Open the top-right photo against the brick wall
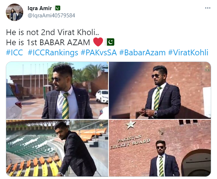This screenshot has width=217, height=179. (x=160, y=90)
